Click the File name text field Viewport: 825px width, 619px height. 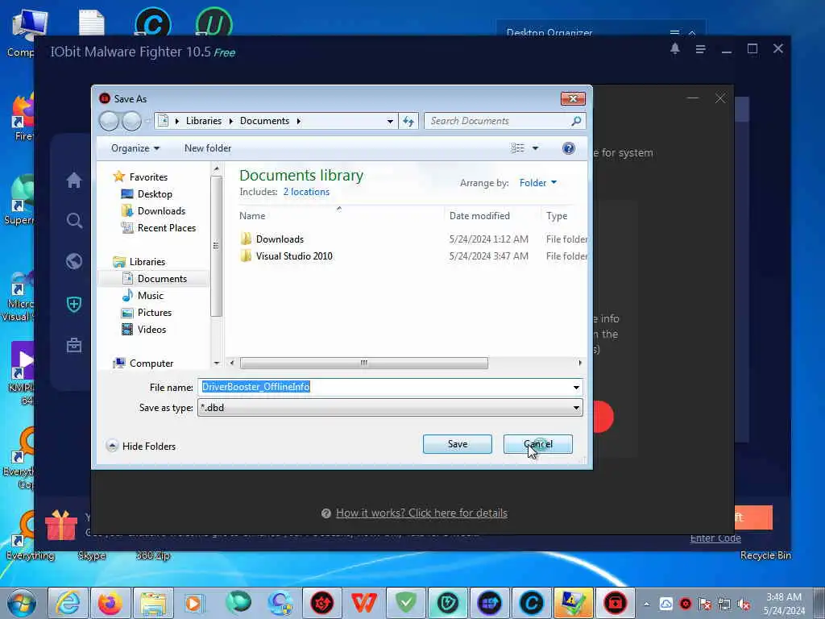(x=384, y=388)
